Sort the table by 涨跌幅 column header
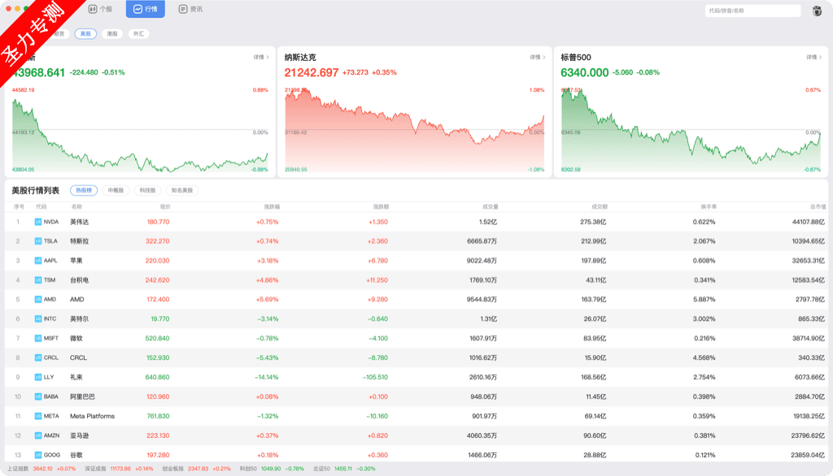This screenshot has width=833, height=476. click(x=271, y=206)
